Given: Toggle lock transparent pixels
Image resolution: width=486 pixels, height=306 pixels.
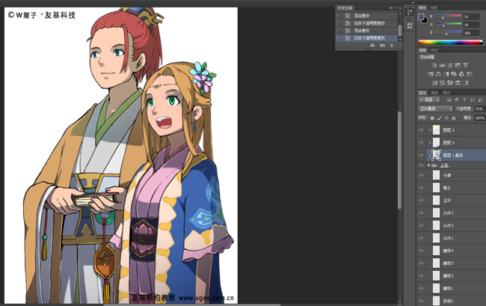Looking at the screenshot, I should pyautogui.click(x=432, y=117).
